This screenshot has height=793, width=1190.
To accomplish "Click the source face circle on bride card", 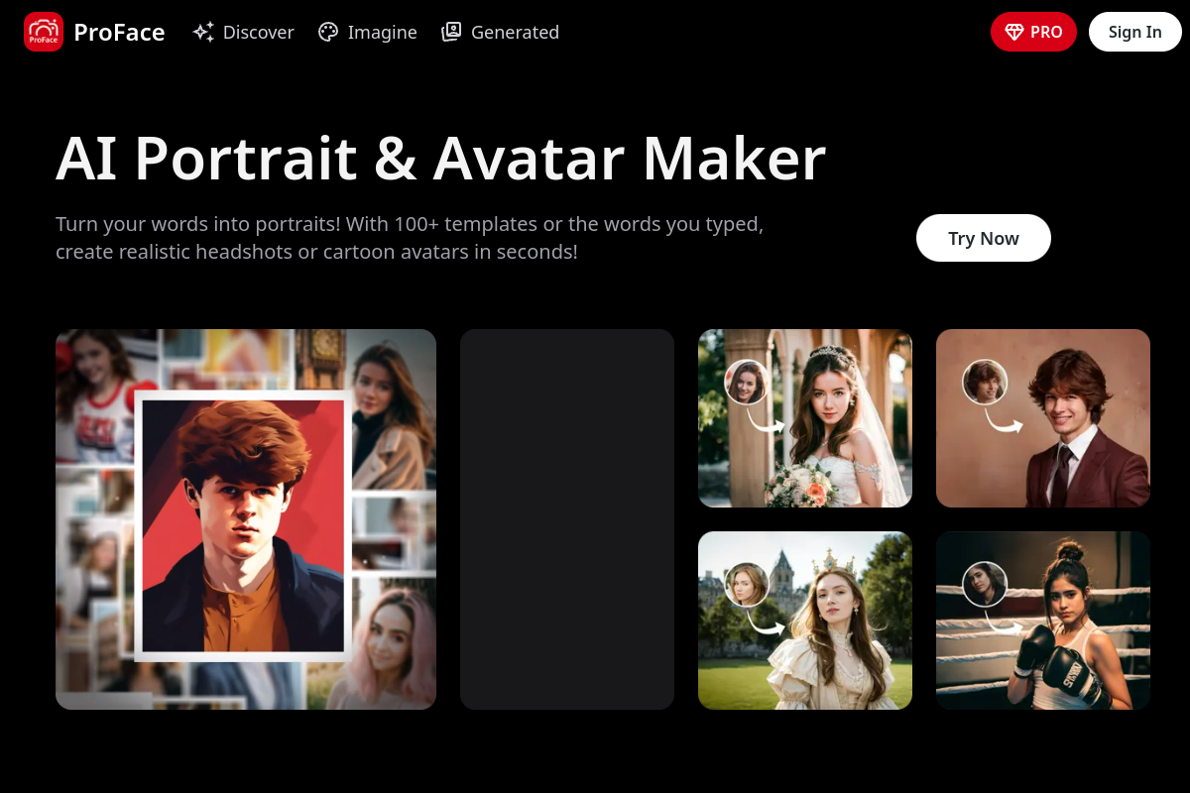I will click(x=748, y=382).
